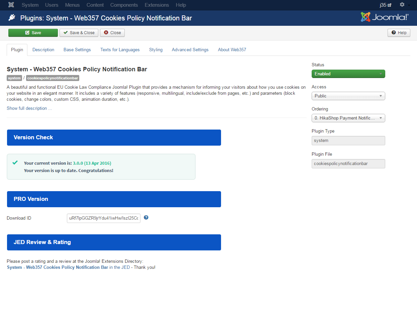
Task: Click the green checkmark version status icon
Action: pos(15,163)
